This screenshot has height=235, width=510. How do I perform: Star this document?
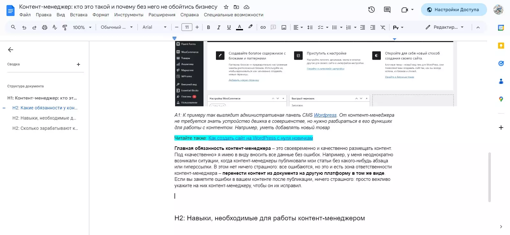(x=226, y=7)
